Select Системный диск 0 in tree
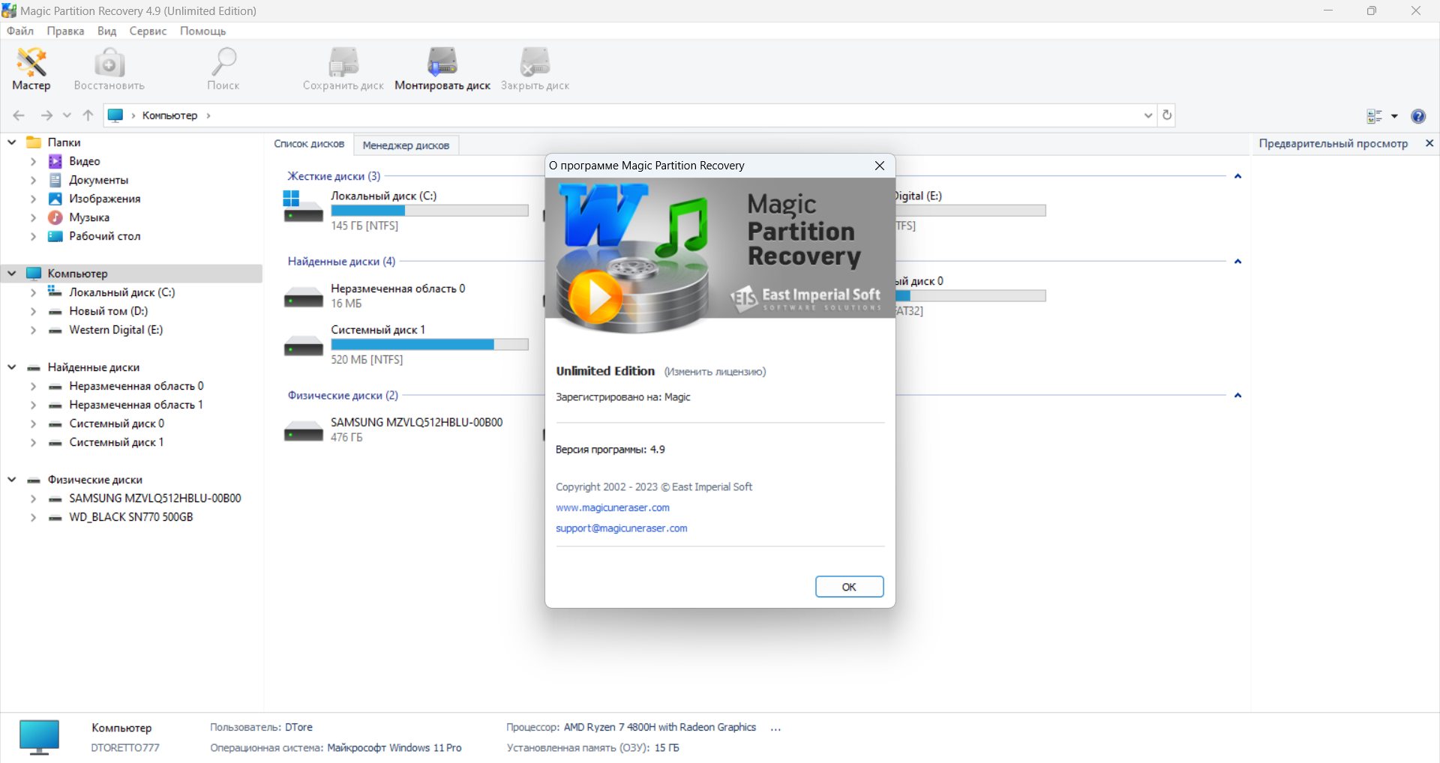The width and height of the screenshot is (1440, 763). pos(116,423)
